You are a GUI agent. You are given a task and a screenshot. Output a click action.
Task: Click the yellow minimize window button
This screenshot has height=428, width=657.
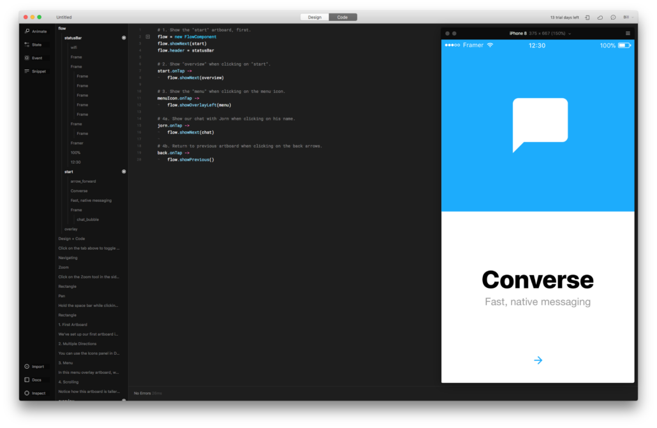33,17
